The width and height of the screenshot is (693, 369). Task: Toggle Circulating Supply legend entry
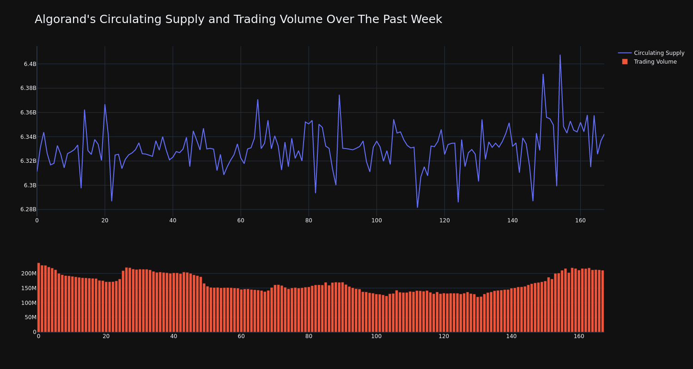point(651,53)
